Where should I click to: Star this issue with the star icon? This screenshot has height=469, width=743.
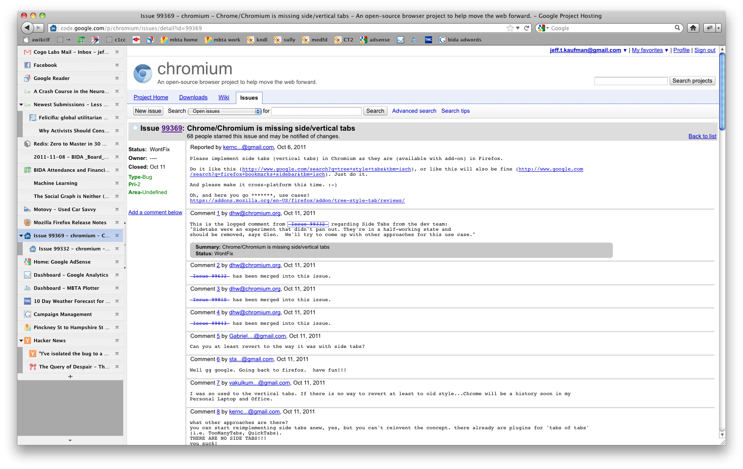135,128
